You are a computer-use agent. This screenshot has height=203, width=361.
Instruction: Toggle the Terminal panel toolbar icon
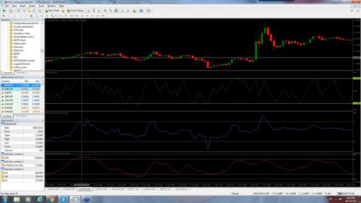click(34, 11)
